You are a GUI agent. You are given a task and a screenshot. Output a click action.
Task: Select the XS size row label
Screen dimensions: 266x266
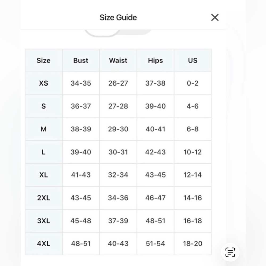44,83
